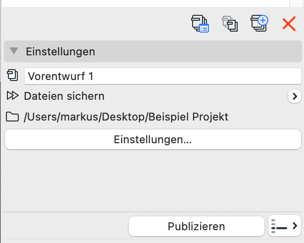Click the Einstellungen section header label
Viewport: 304px width, 243px height.
60,52
